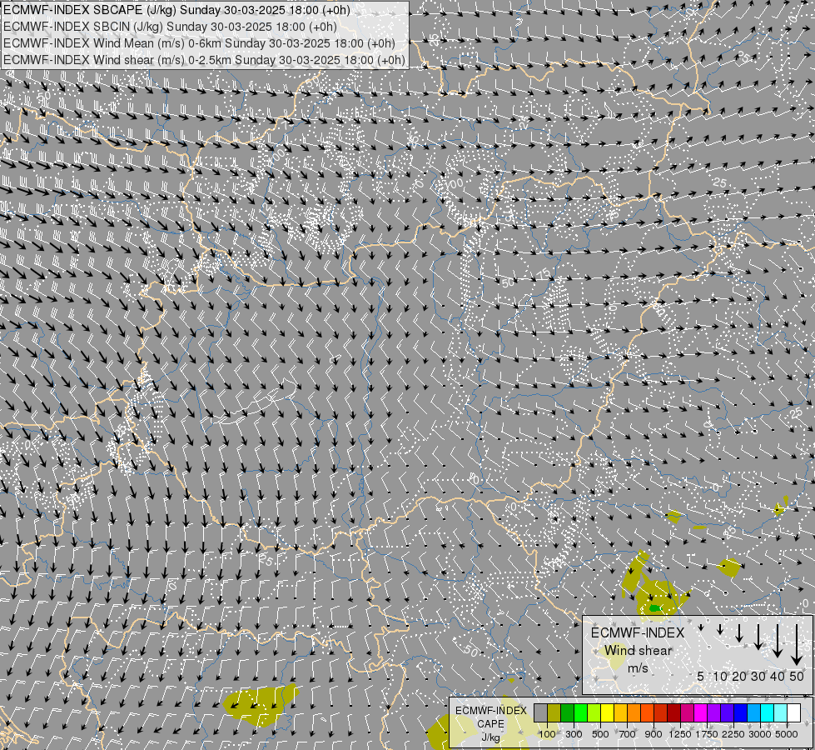Select the bright green CAPE swatch
Image resolution: width=815 pixels, height=750 pixels.
[580, 712]
